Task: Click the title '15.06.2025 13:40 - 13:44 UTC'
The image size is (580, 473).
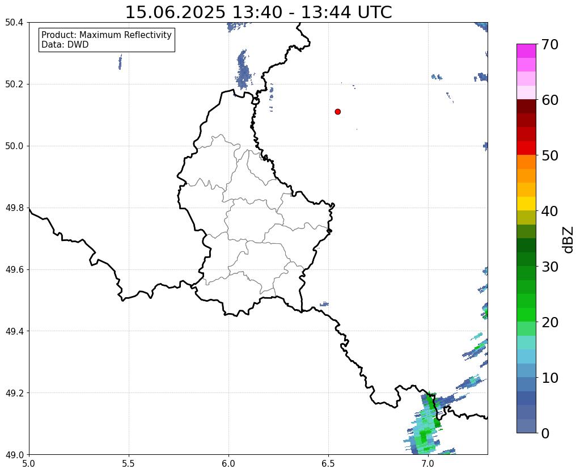Action: tap(259, 12)
